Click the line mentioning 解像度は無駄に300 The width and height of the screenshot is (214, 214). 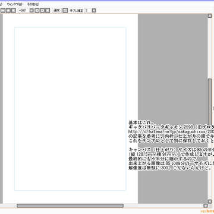[170, 168]
